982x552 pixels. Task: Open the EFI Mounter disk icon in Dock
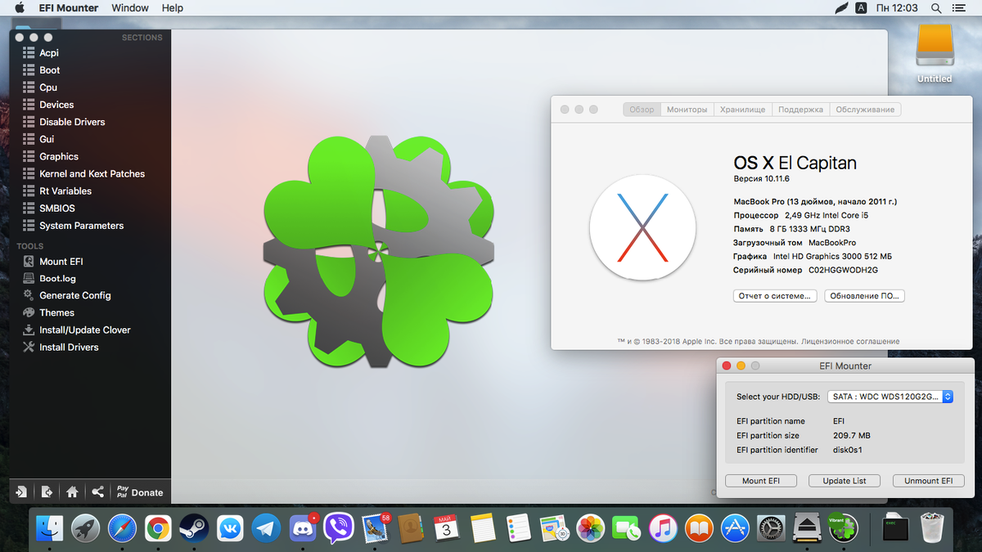point(806,528)
